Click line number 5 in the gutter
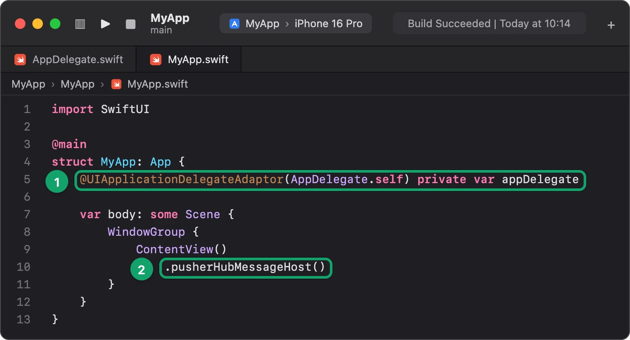 coord(27,179)
